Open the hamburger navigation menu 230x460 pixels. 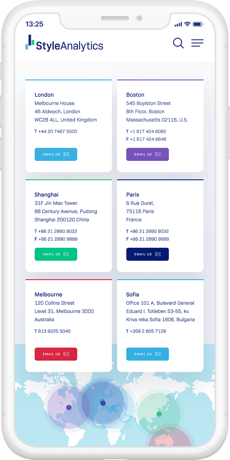point(197,43)
